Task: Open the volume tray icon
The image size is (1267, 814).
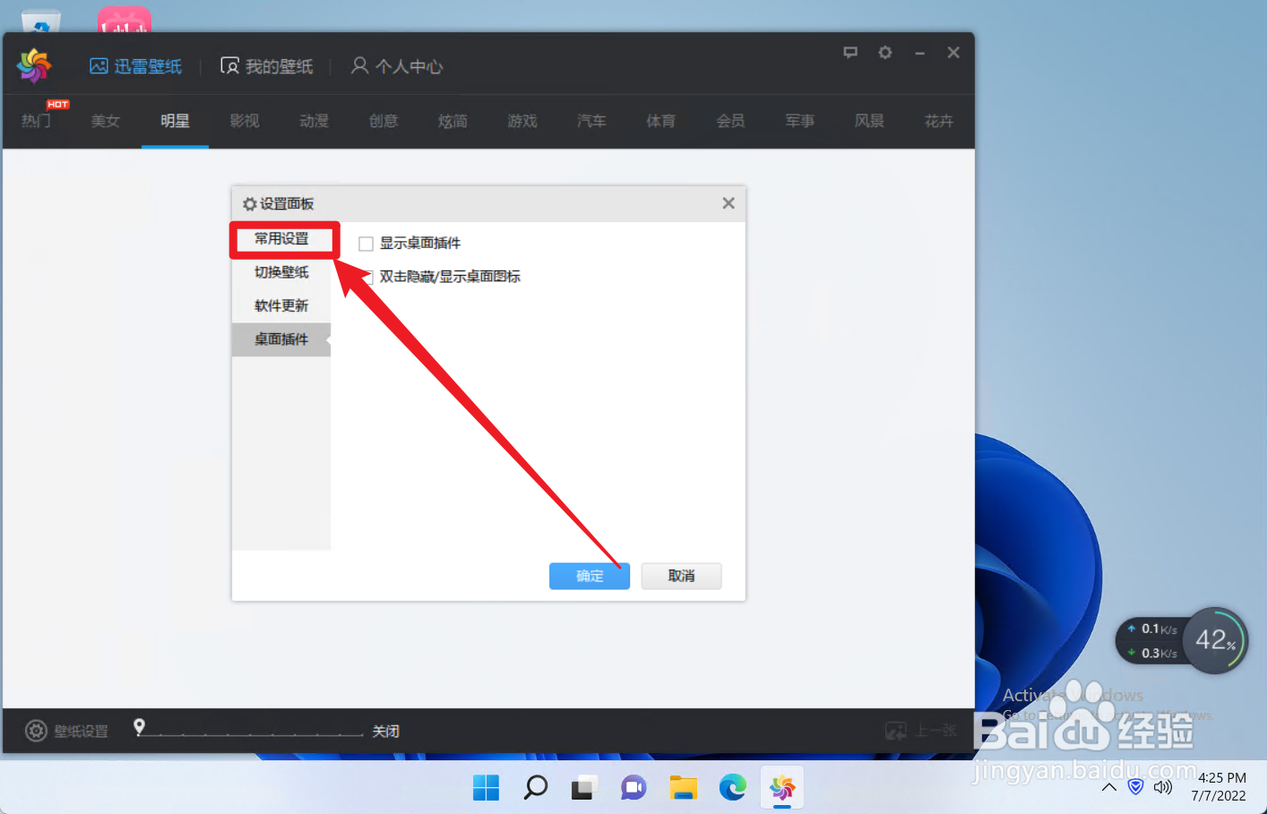Action: click(x=1163, y=787)
